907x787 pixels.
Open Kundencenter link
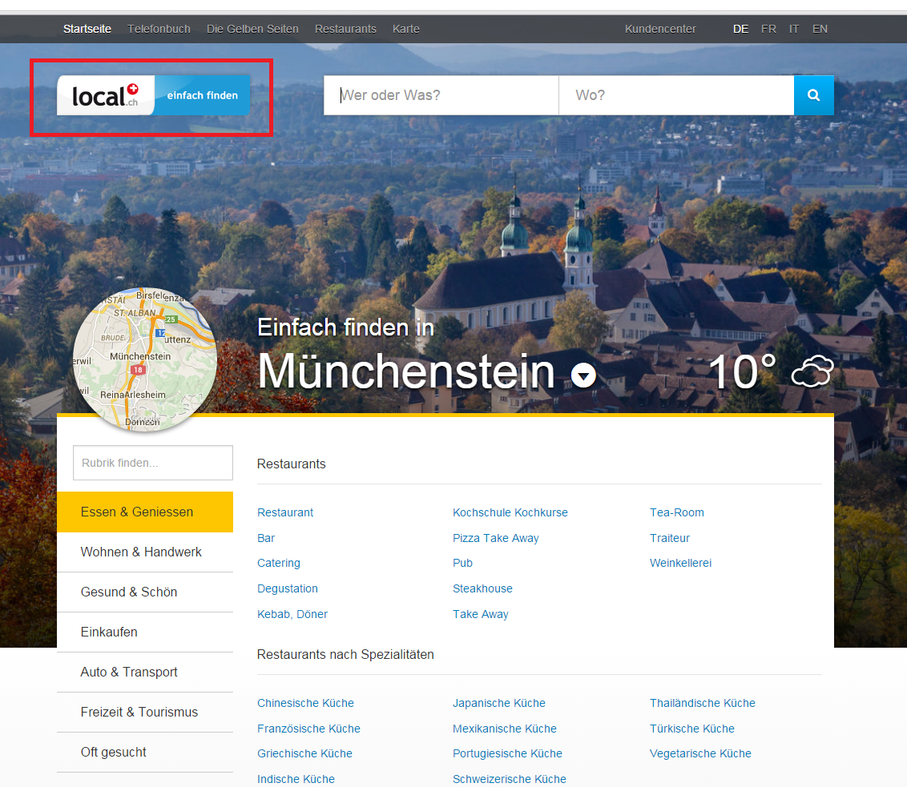pyautogui.click(x=660, y=29)
